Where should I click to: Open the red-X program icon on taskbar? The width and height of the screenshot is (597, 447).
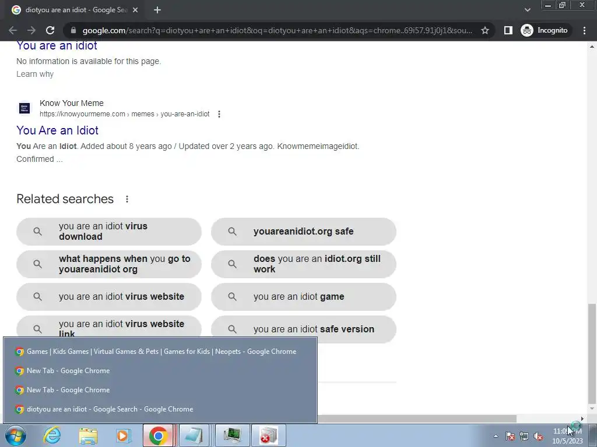click(x=268, y=435)
